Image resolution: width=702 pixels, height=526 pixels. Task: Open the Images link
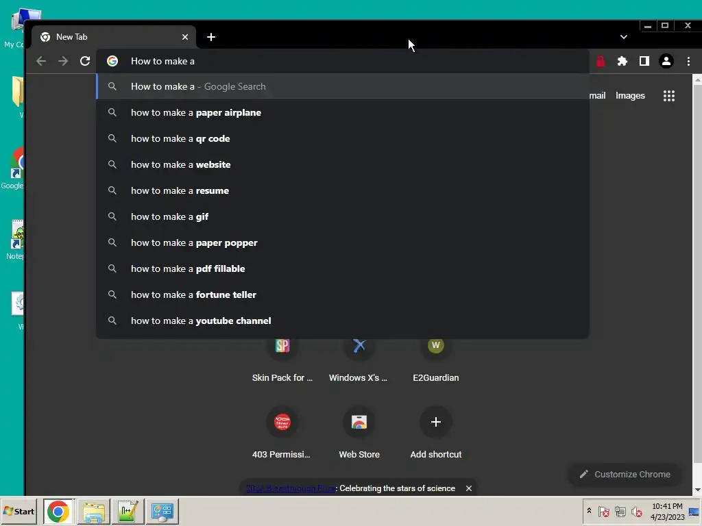click(x=630, y=96)
